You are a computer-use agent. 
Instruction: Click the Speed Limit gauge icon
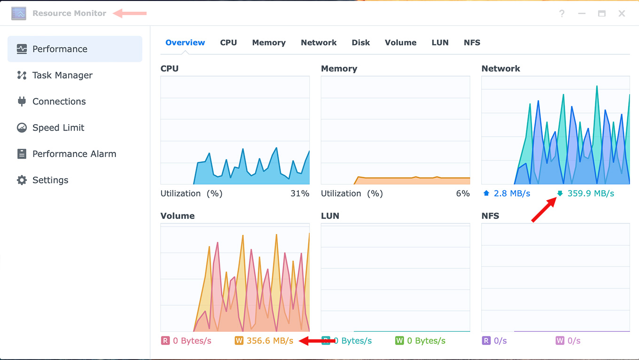tap(22, 128)
